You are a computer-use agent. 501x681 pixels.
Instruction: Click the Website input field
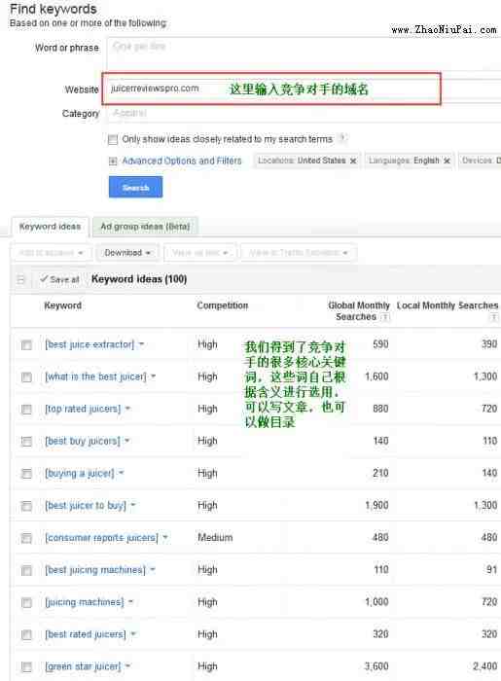click(271, 89)
